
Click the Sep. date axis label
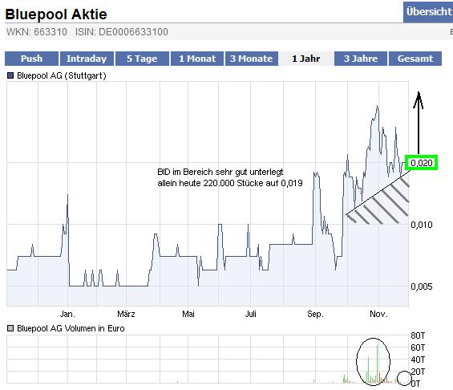[315, 314]
